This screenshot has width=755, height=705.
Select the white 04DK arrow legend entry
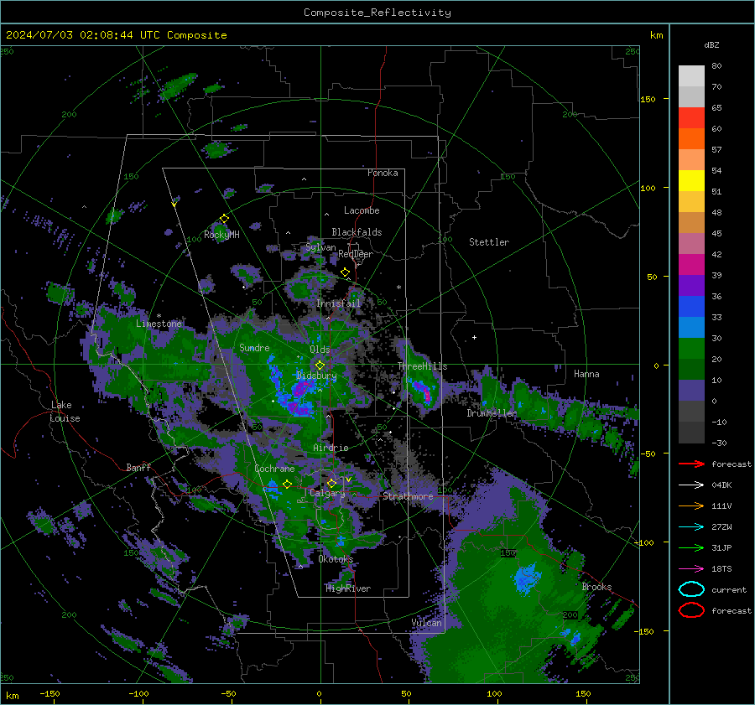click(x=691, y=485)
